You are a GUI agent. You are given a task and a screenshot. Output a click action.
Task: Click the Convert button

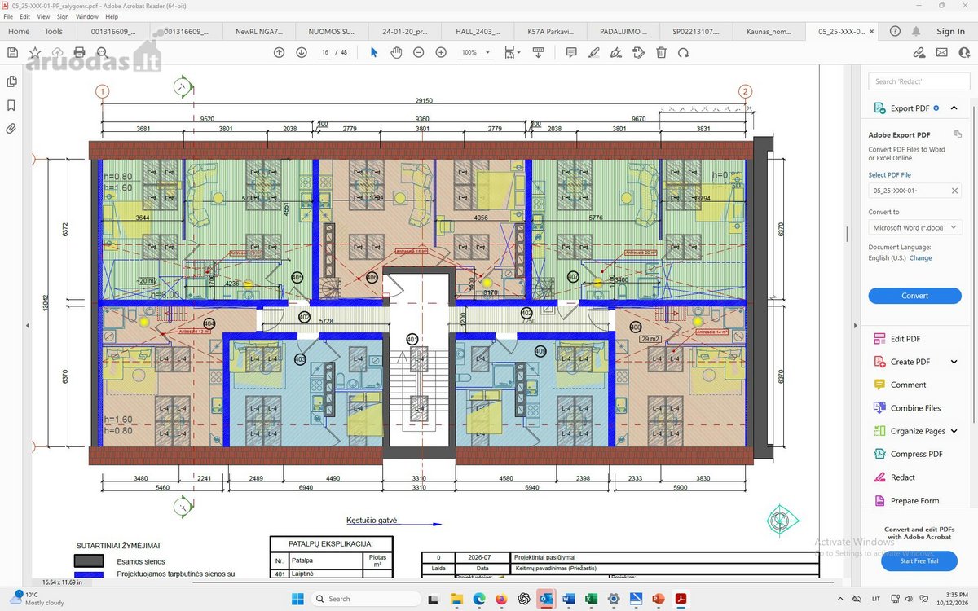click(x=915, y=296)
